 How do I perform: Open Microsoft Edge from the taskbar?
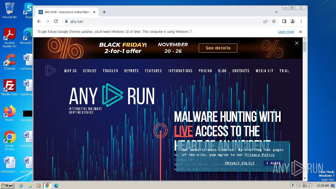coord(56,186)
